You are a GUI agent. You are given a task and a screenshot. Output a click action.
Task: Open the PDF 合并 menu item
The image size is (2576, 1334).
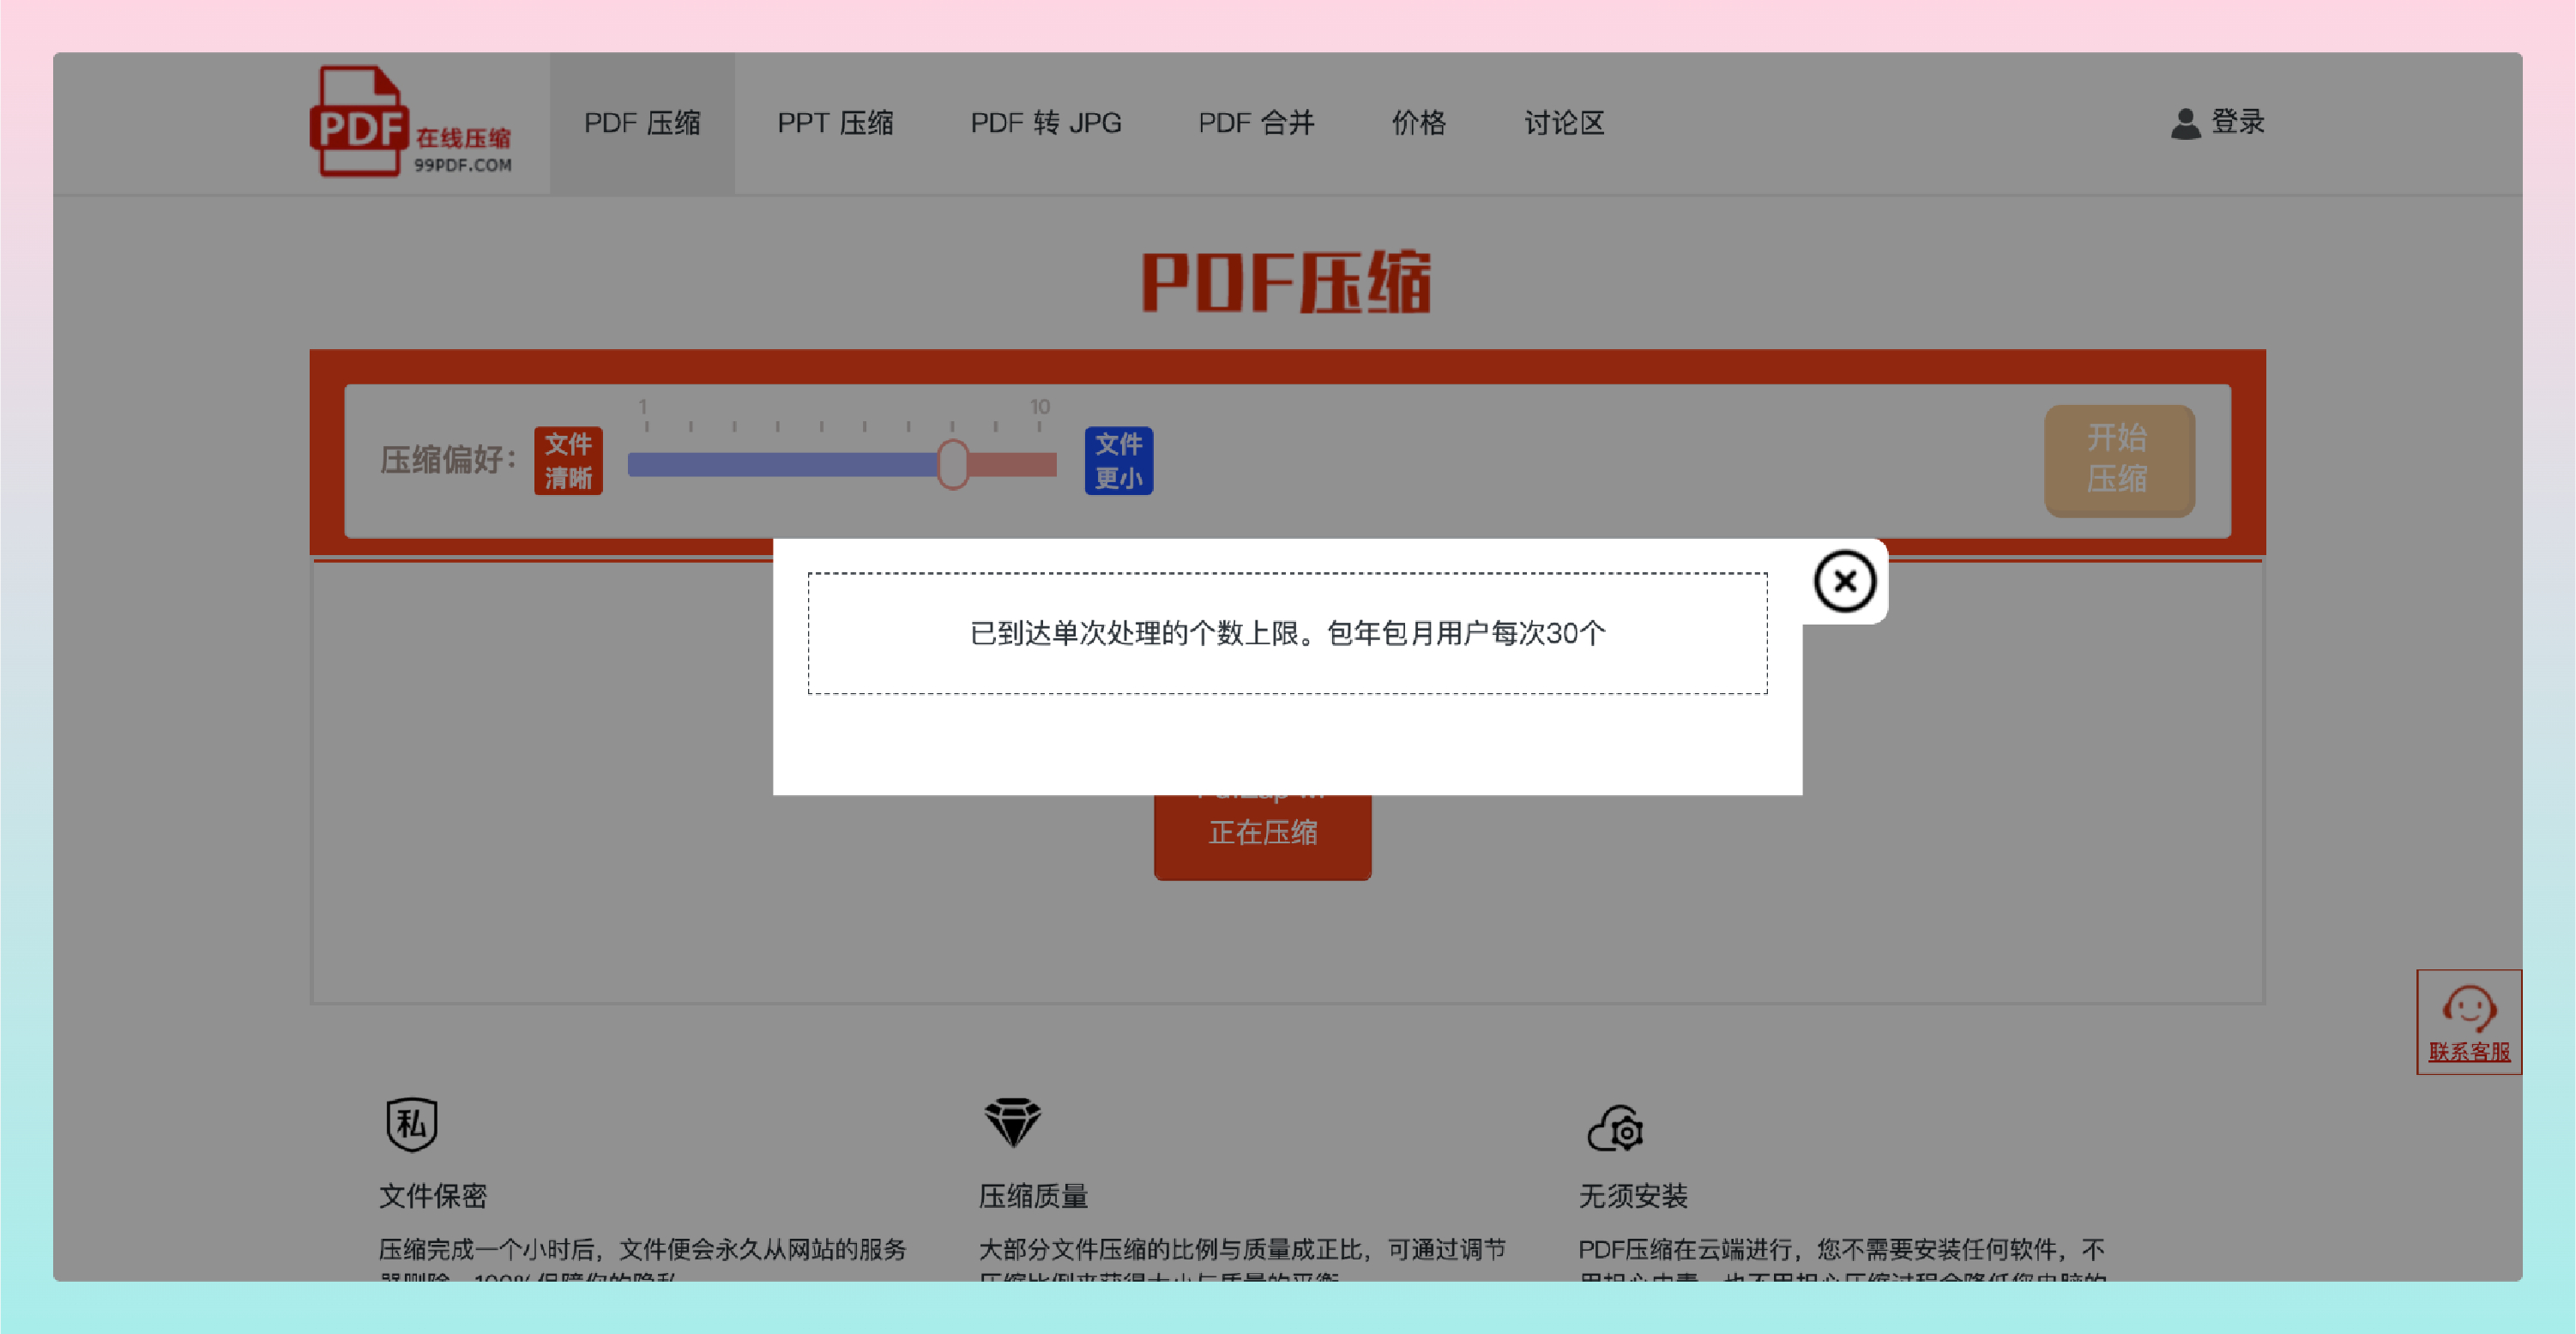coord(1256,123)
